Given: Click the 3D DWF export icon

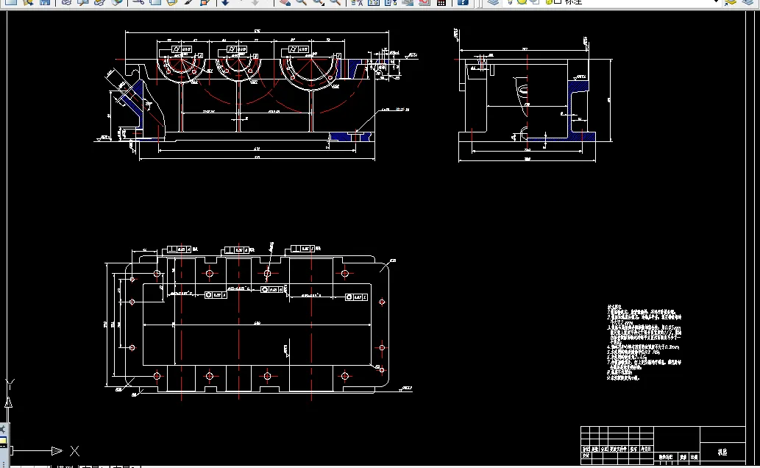Looking at the screenshot, I should coord(117,2).
